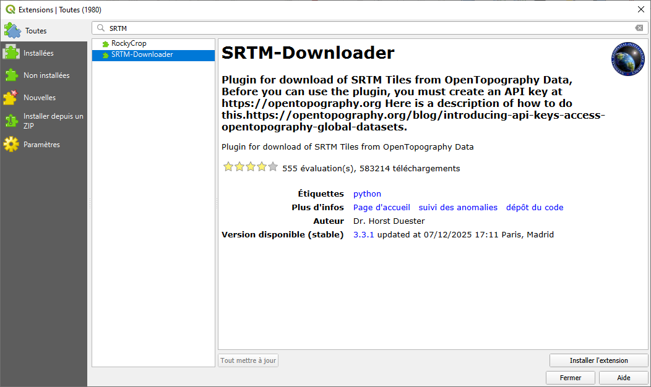This screenshot has width=651, height=387.
Task: Select RockyCrop in the plugin list
Action: 129,44
